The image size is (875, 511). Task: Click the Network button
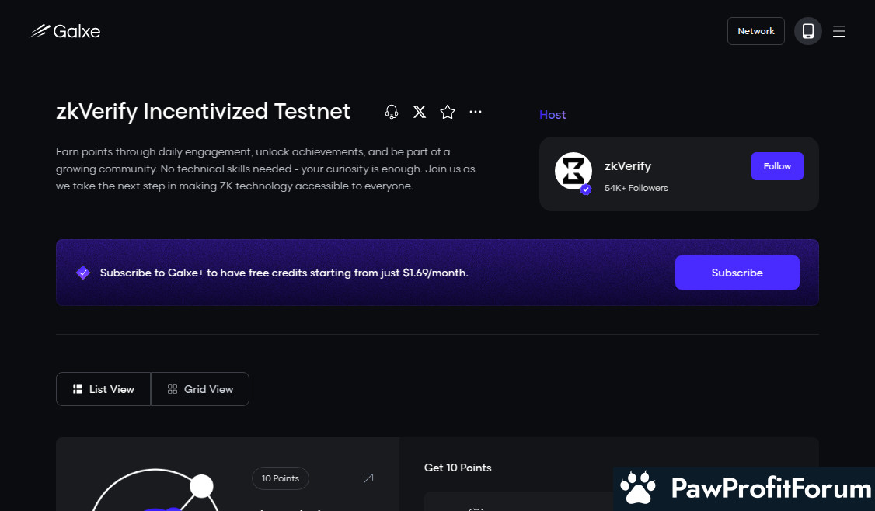tap(755, 31)
